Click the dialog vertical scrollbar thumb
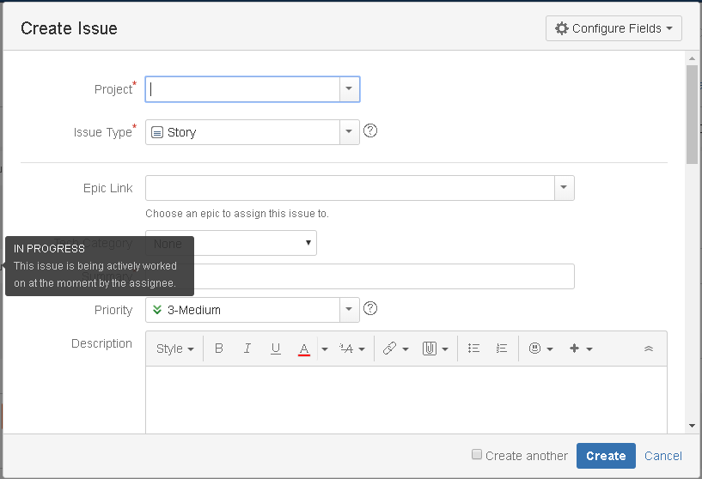 tap(693, 114)
